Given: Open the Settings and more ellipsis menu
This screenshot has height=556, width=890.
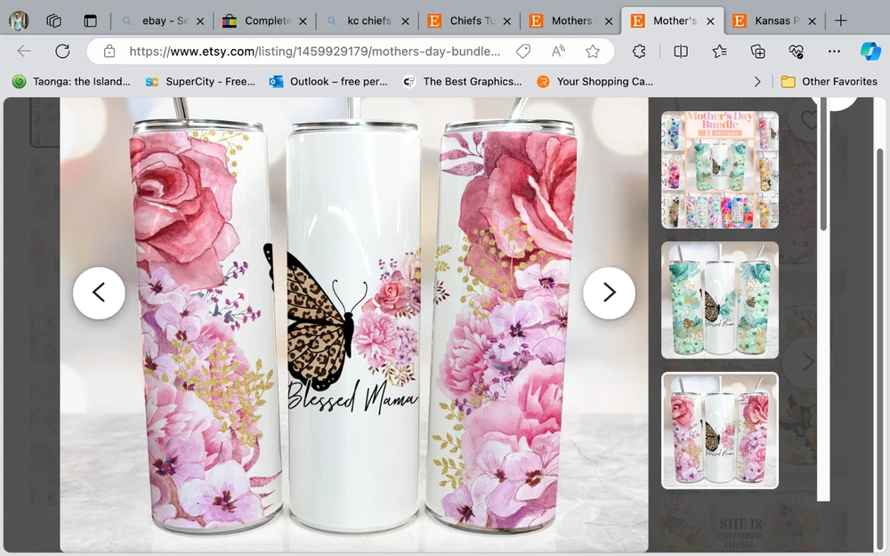Looking at the screenshot, I should (834, 52).
